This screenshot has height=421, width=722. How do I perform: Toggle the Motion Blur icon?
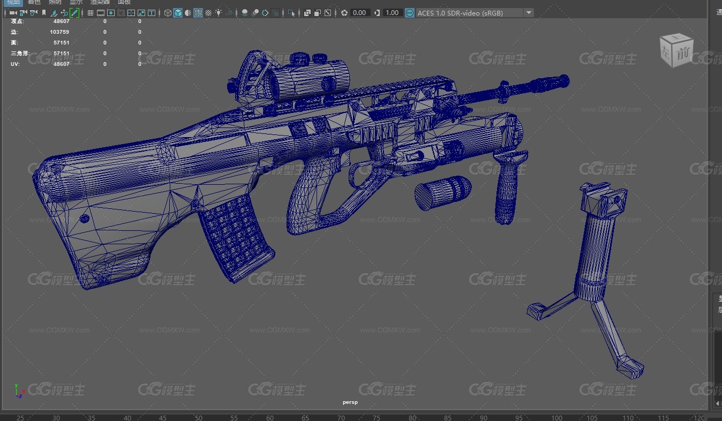255,12
